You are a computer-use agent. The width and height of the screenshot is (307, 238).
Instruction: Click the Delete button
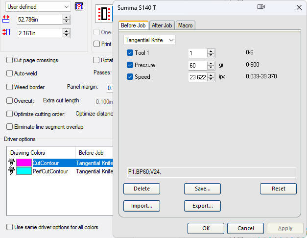[x=142, y=189]
